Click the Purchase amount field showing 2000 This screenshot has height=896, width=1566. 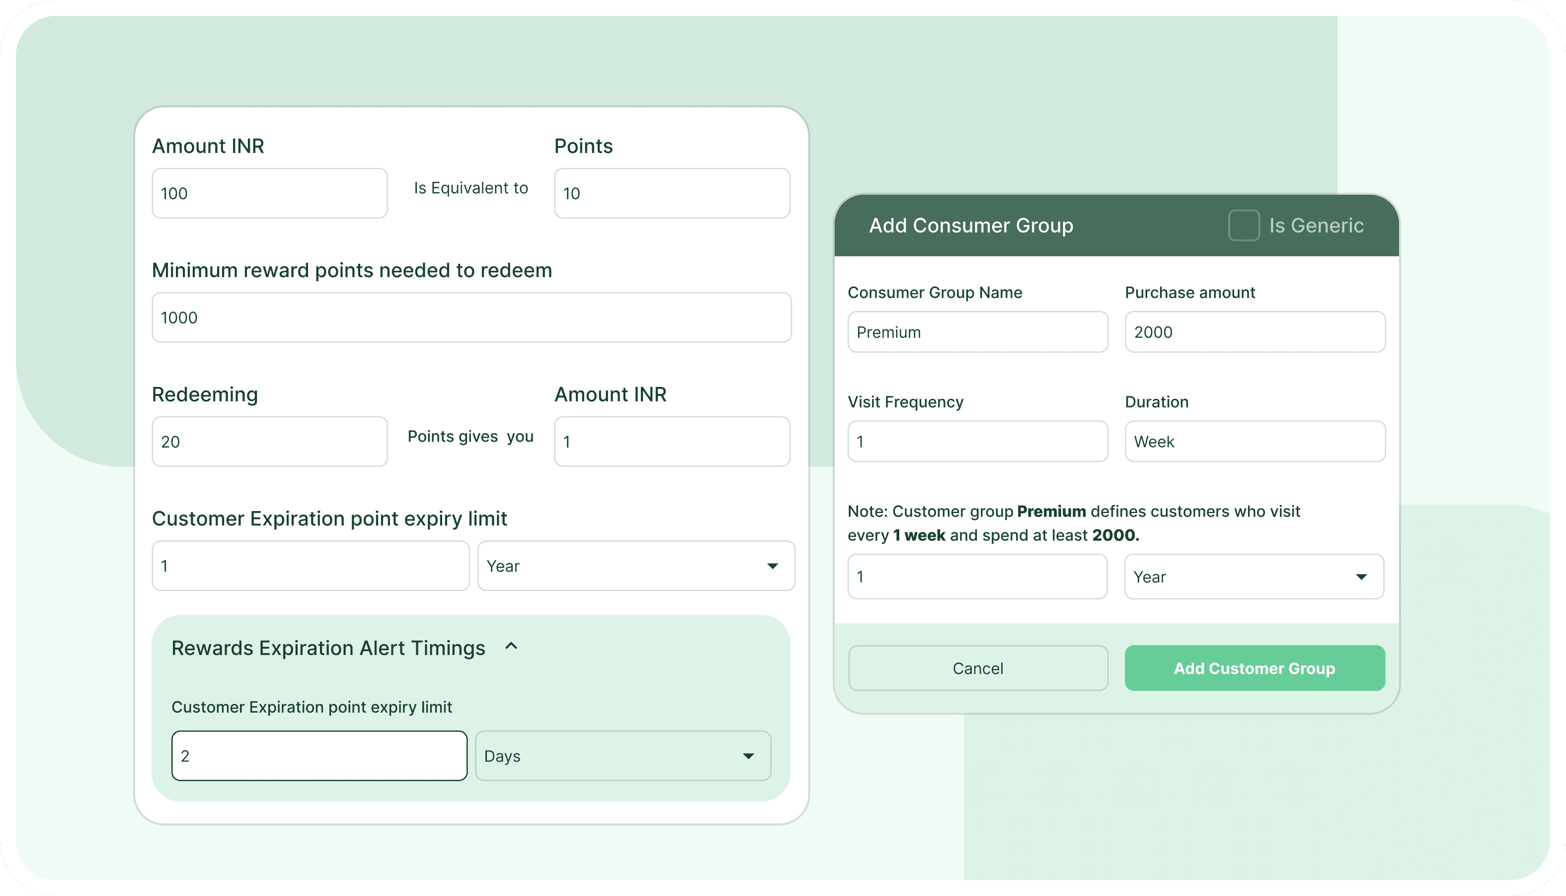[x=1254, y=332]
